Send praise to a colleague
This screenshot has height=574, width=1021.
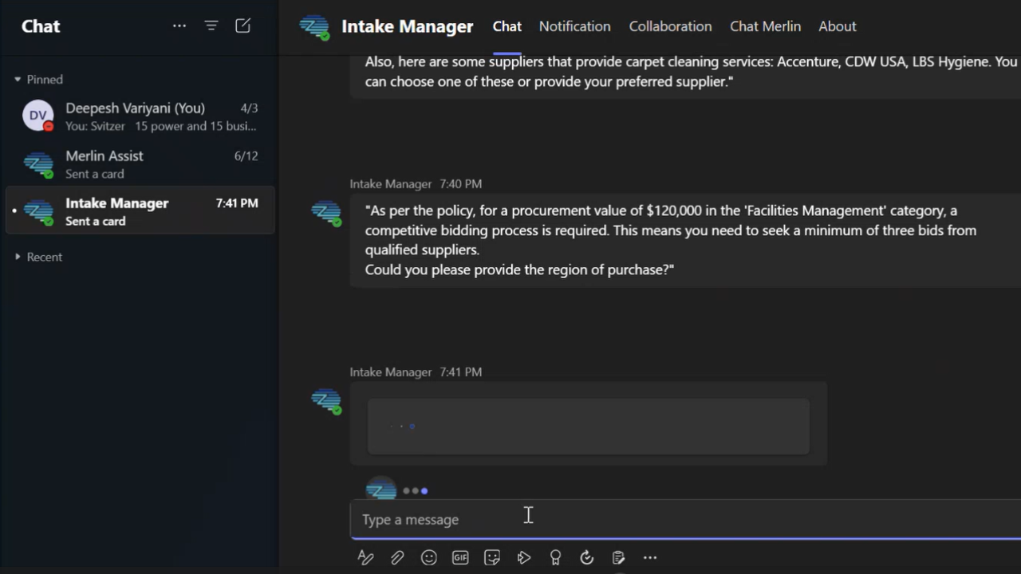tap(556, 557)
